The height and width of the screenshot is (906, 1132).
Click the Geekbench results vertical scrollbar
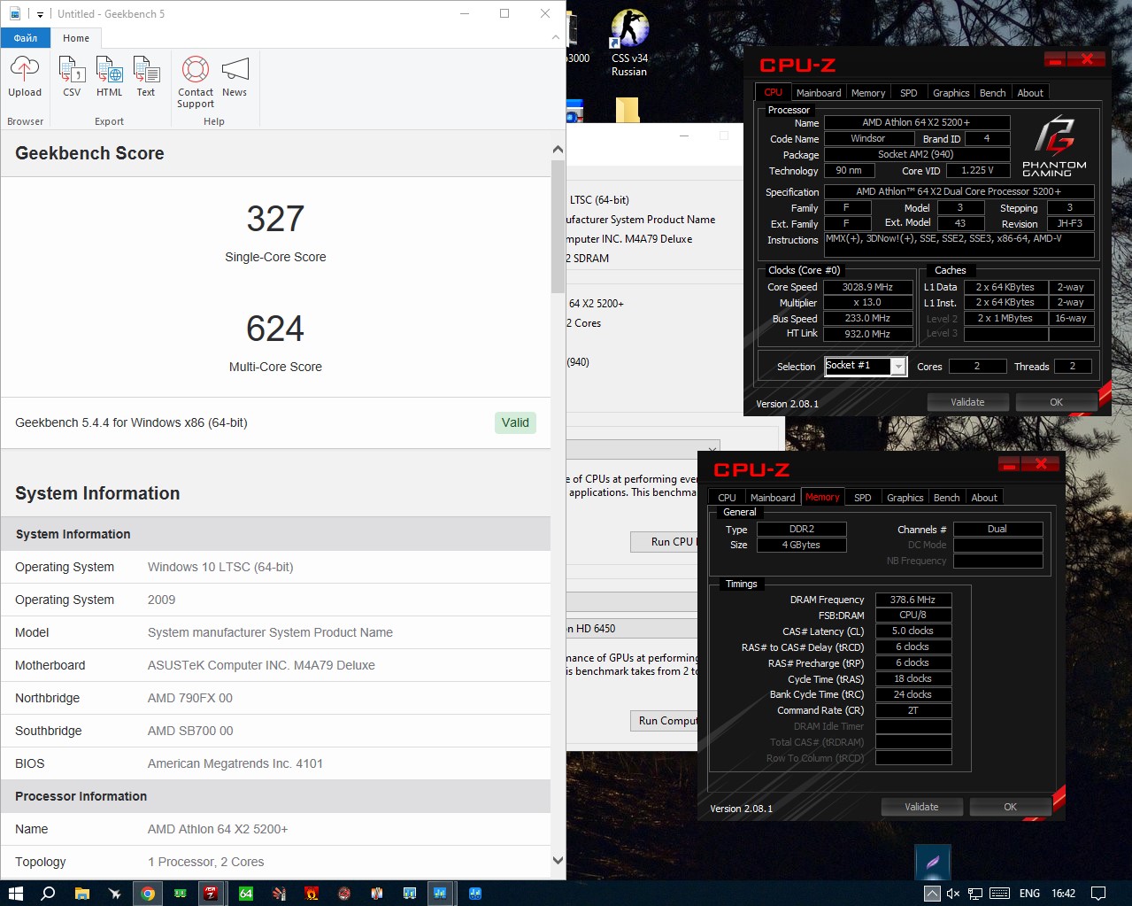[558, 227]
